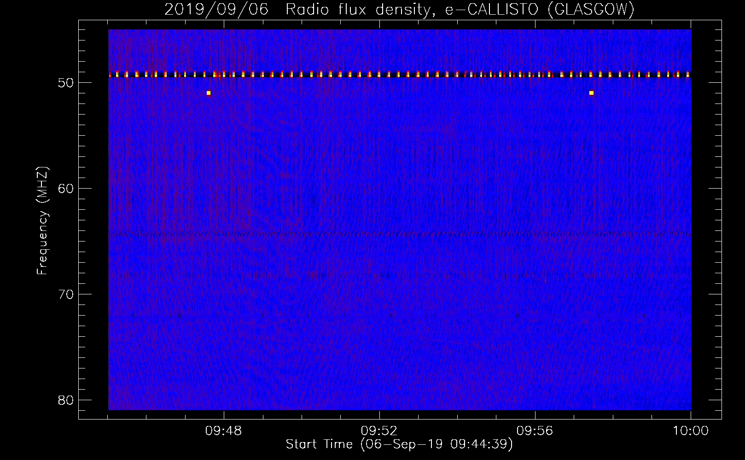This screenshot has height=460, width=745.
Task: Select the '2019/09/06' date in the title
Action: pyautogui.click(x=216, y=10)
